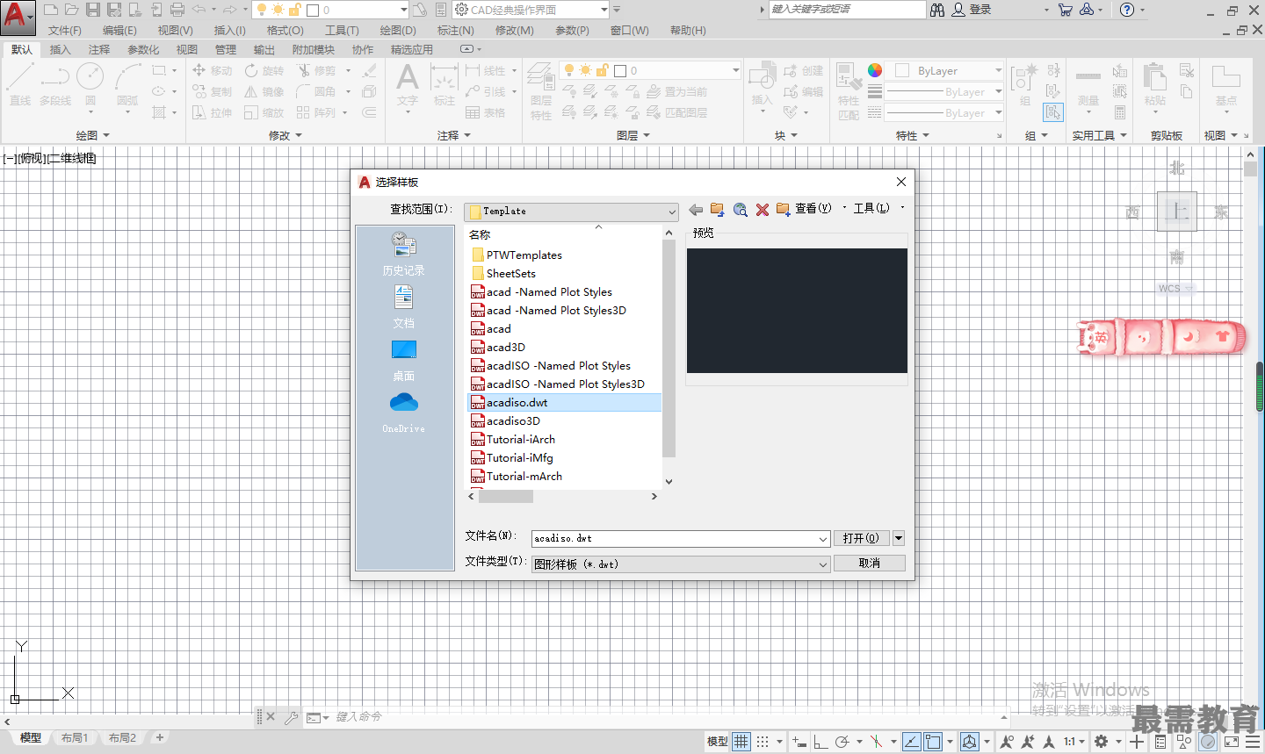Open History (历史记录) in dialog sidebar
1265x754 pixels.
(404, 254)
